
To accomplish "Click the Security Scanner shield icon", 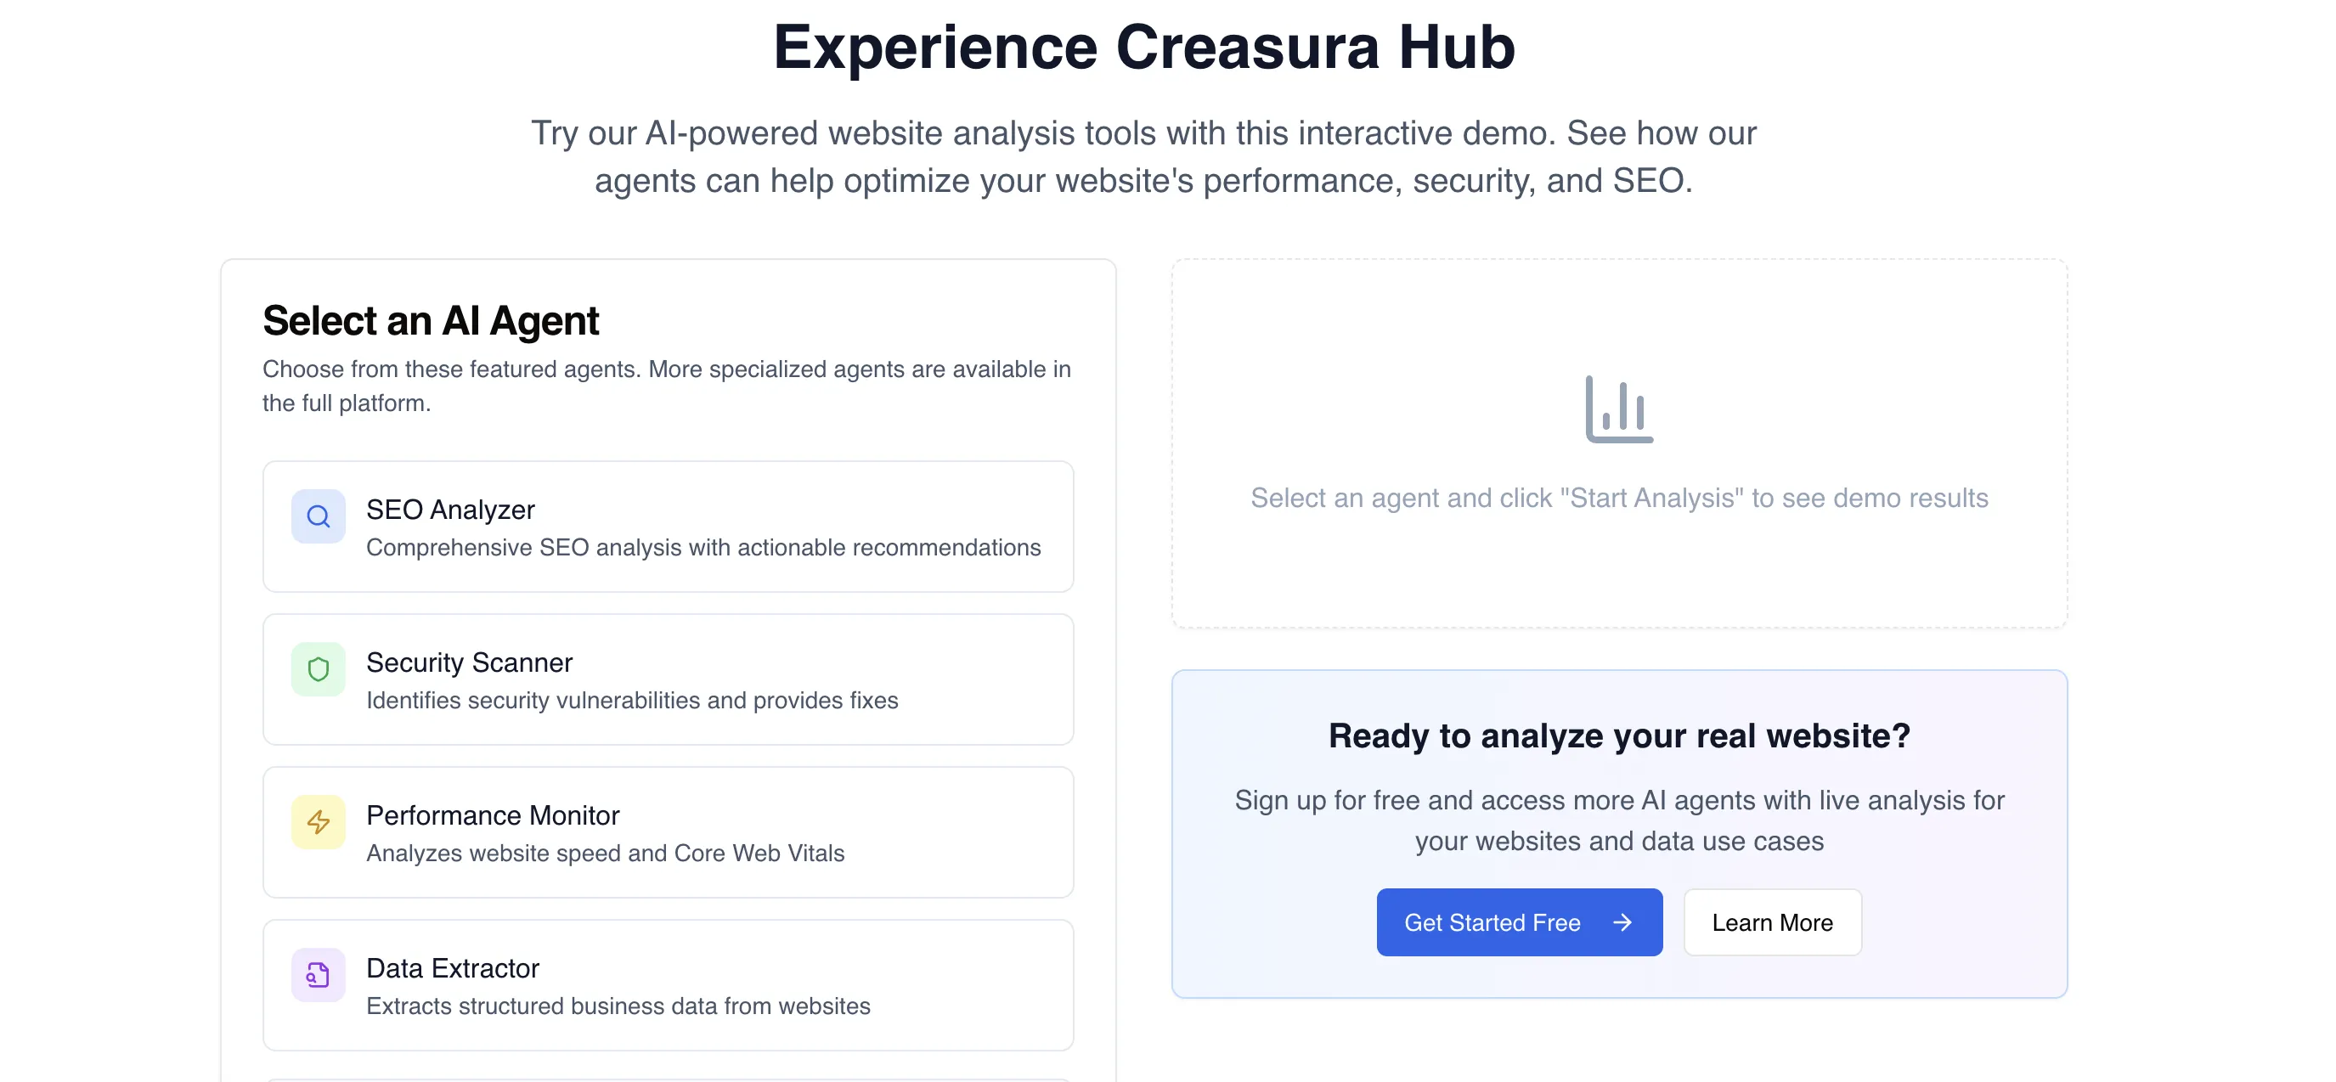I will [319, 669].
